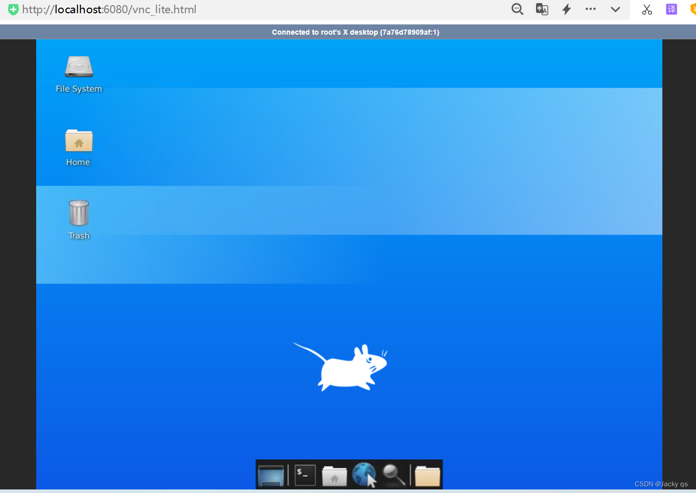696x493 pixels.
Task: Click the Show Desktop icon in the dock
Action: point(272,475)
